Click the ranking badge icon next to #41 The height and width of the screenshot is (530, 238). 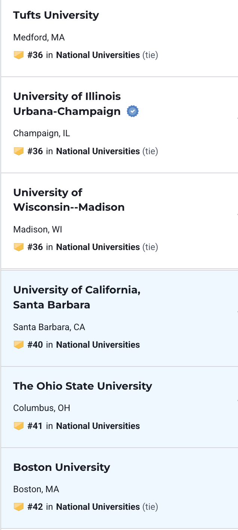[19, 426]
